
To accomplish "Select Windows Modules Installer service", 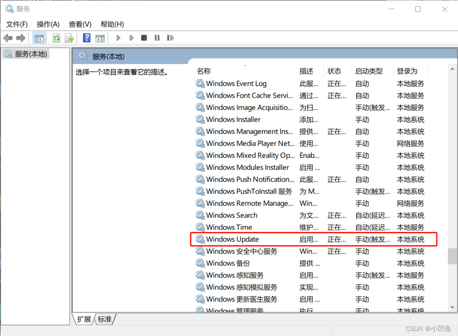I will click(x=309, y=168).
